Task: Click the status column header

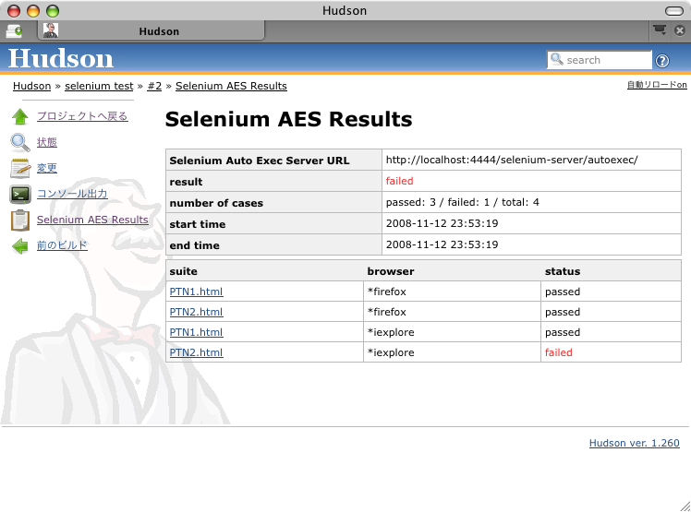Action: (563, 271)
